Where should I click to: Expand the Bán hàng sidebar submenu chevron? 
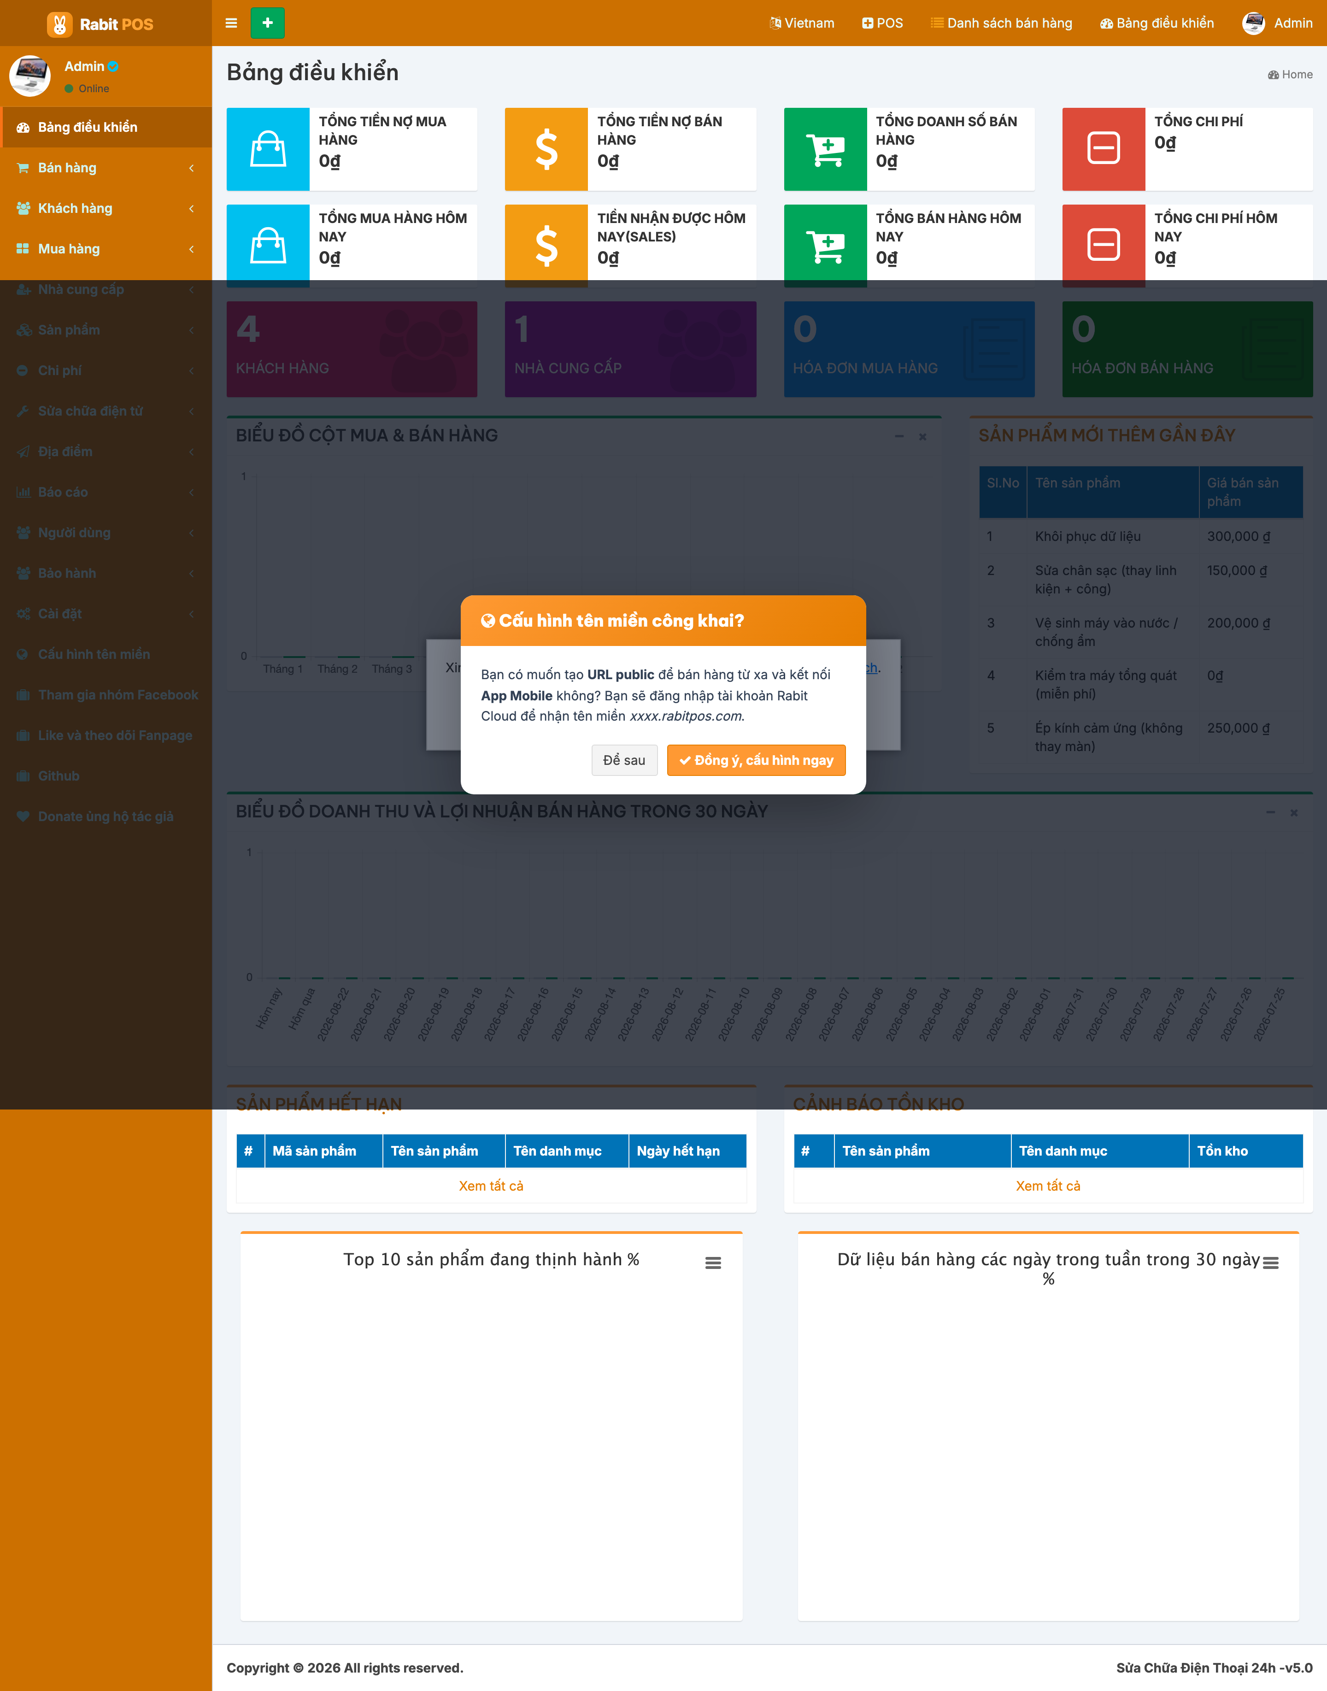point(191,168)
